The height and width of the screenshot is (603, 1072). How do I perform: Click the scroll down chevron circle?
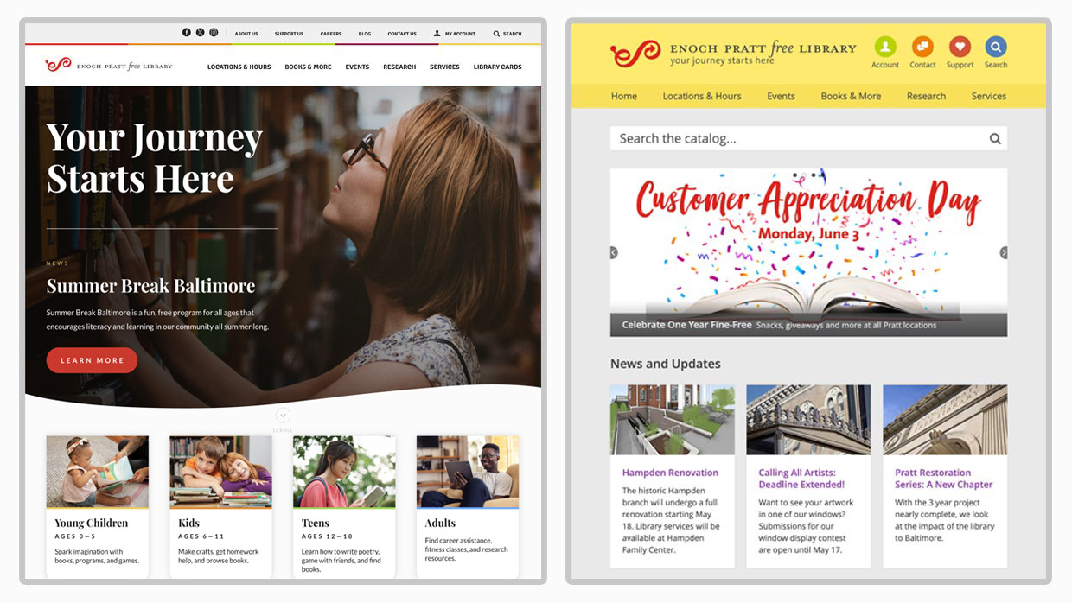[x=283, y=416]
